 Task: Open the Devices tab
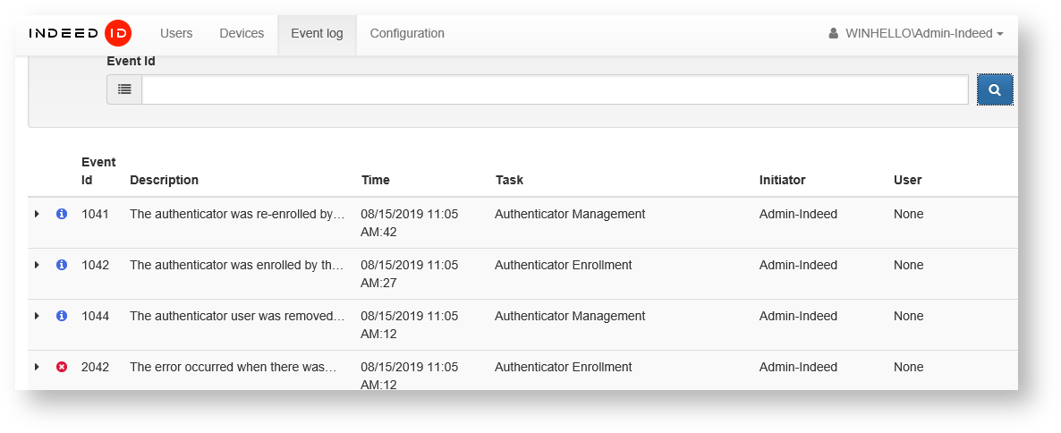click(242, 34)
